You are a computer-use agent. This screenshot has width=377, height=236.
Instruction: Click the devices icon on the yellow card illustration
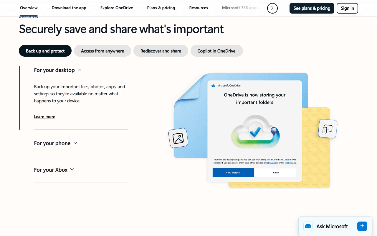pyautogui.click(x=328, y=129)
